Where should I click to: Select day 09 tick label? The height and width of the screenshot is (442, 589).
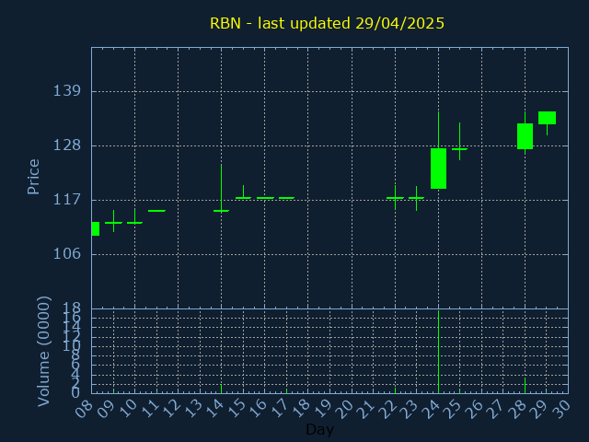point(106,409)
